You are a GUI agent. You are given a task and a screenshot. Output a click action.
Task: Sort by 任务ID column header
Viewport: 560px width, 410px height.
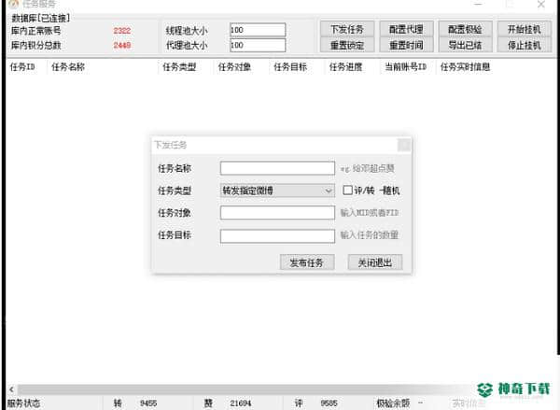[22, 67]
